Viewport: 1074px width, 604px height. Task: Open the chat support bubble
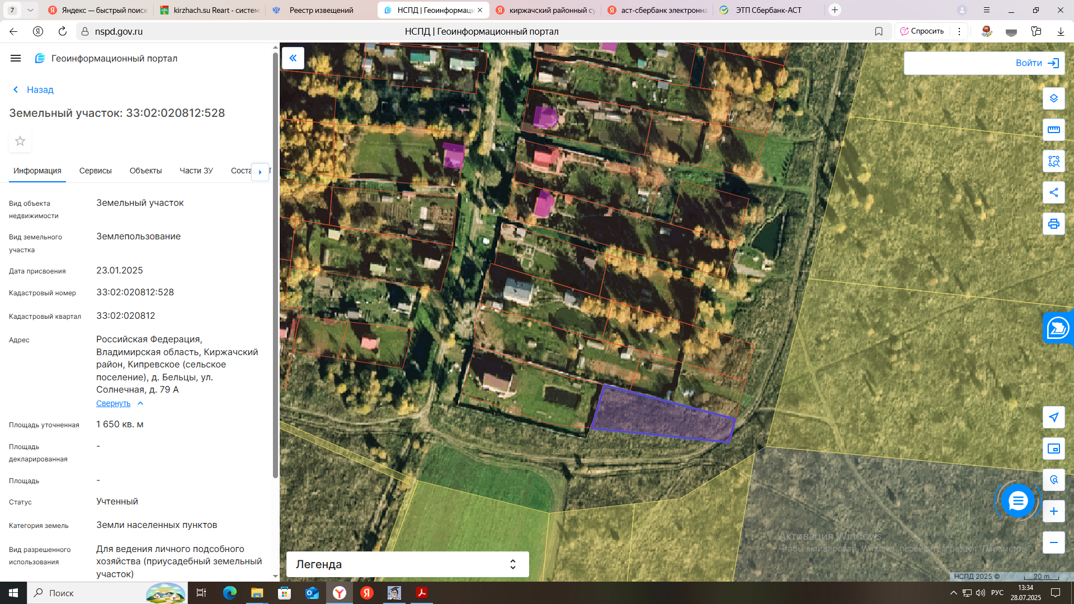(x=1018, y=501)
